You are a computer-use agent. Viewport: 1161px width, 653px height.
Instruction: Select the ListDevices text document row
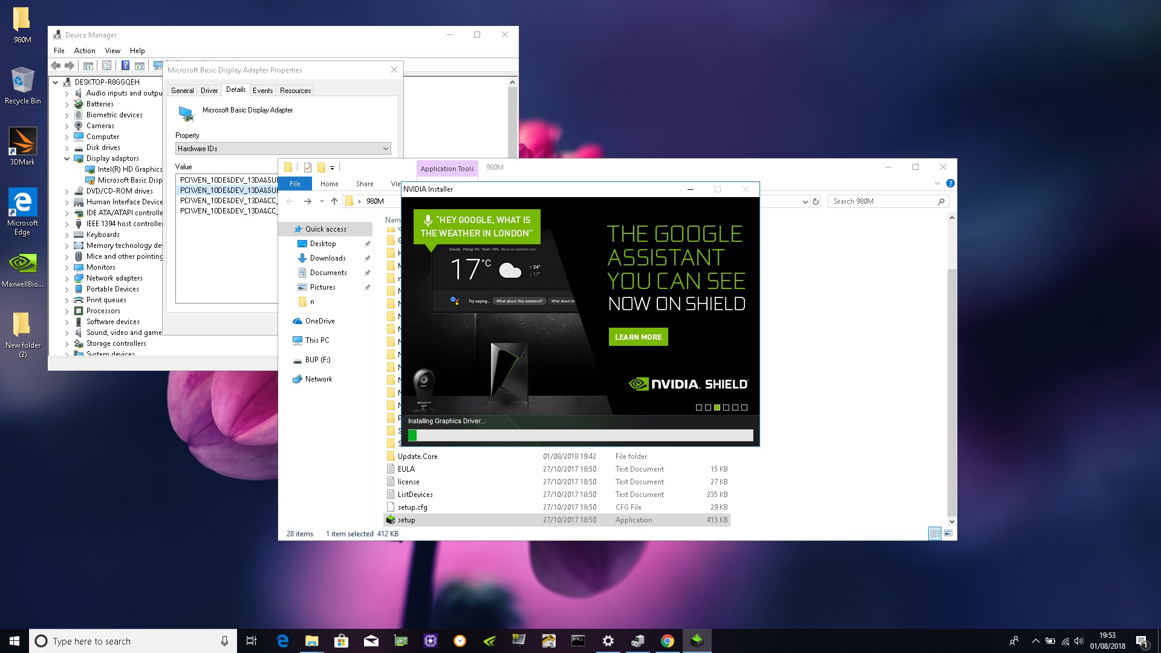(557, 495)
